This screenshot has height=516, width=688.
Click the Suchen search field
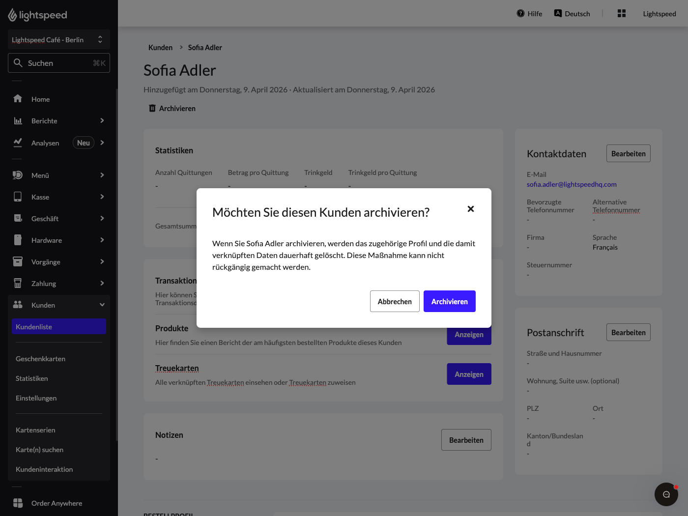tap(59, 63)
